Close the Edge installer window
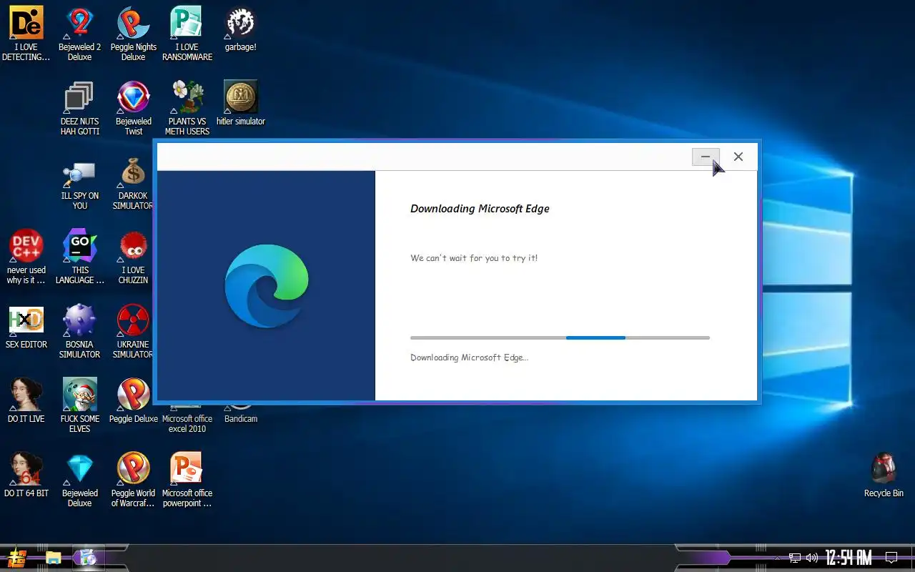The height and width of the screenshot is (572, 915). 738,157
